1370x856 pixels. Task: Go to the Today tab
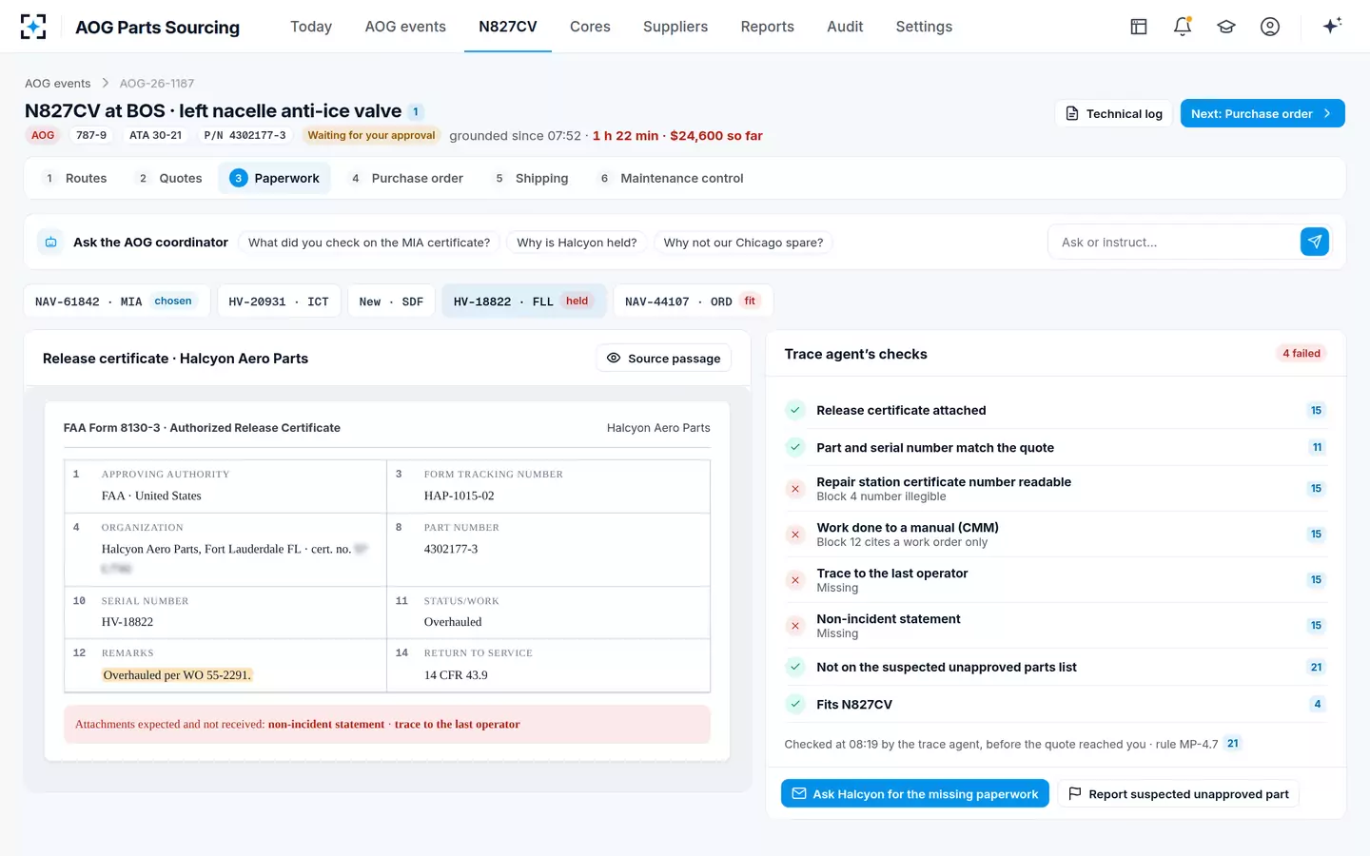[311, 27]
